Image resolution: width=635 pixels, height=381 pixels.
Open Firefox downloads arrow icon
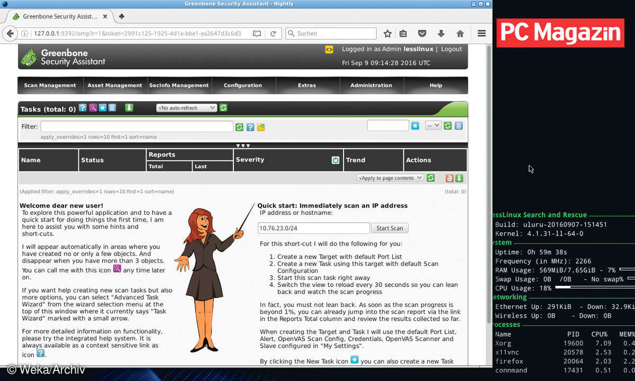(x=441, y=33)
